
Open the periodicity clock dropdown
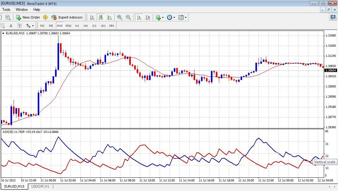(171, 17)
